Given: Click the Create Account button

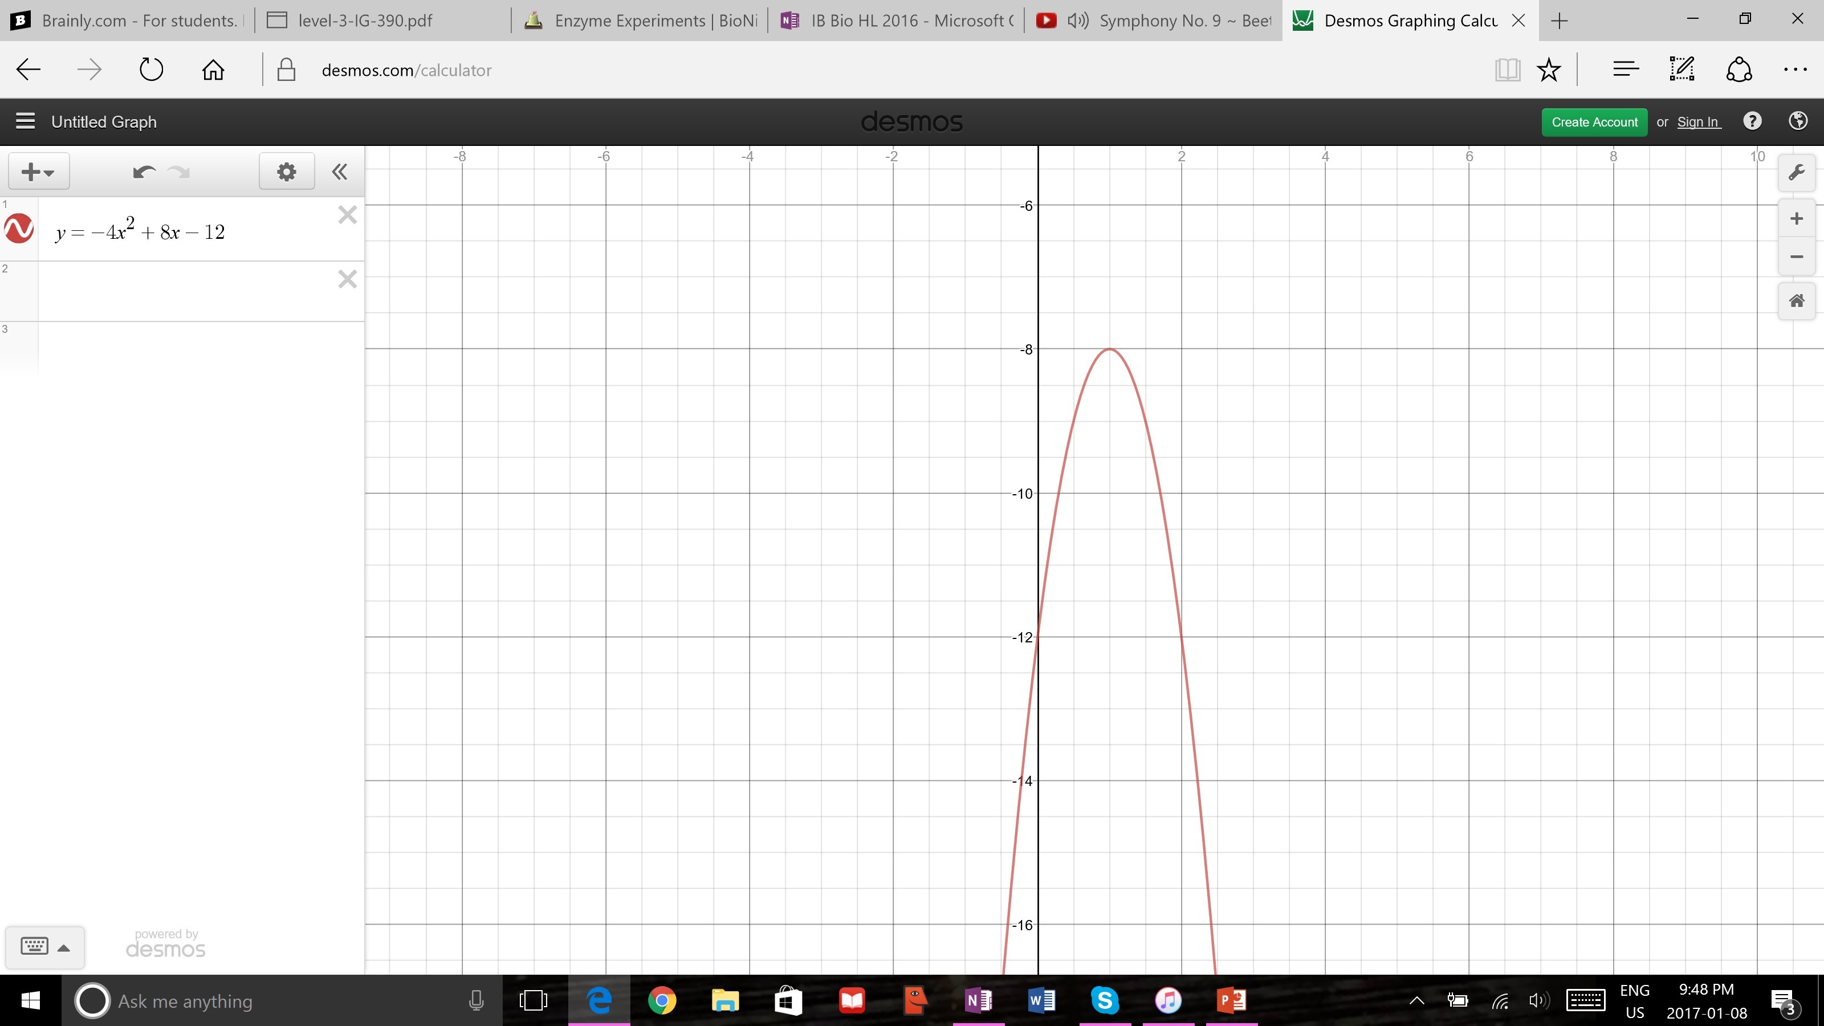Looking at the screenshot, I should coord(1594,122).
